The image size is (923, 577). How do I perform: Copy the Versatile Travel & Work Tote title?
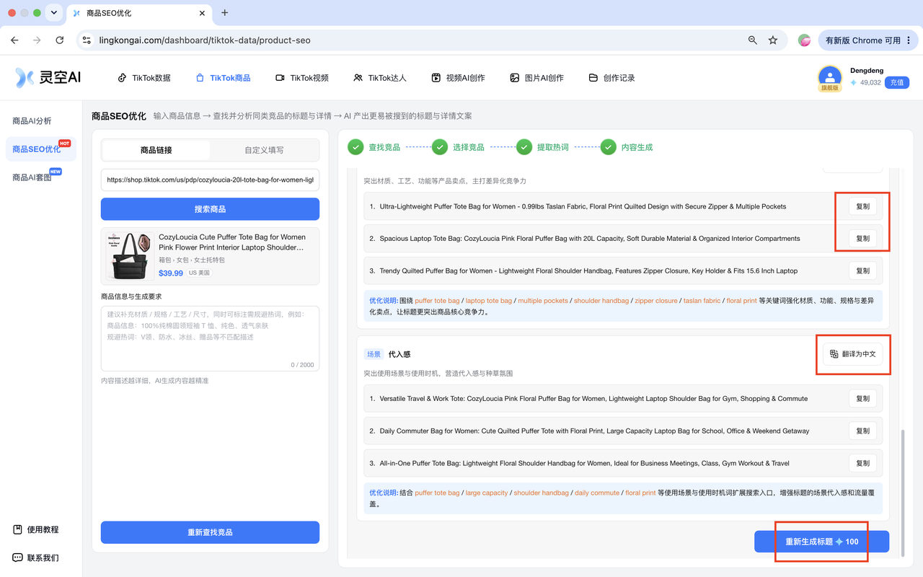(862, 398)
